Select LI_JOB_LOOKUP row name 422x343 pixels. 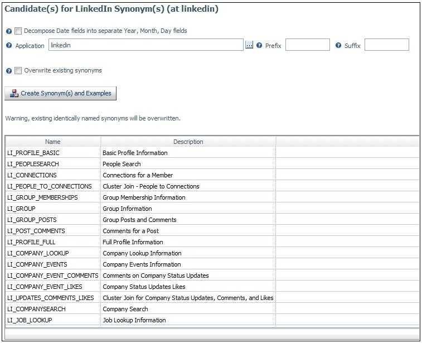coord(30,320)
